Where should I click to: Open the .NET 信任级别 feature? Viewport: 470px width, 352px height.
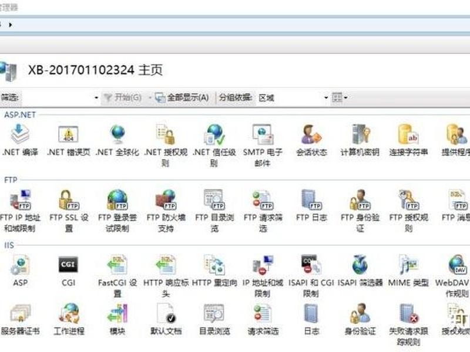tap(214, 145)
